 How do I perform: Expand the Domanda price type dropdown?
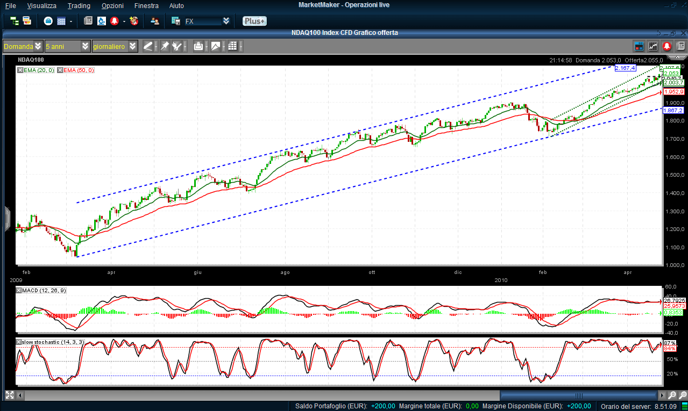[x=38, y=46]
